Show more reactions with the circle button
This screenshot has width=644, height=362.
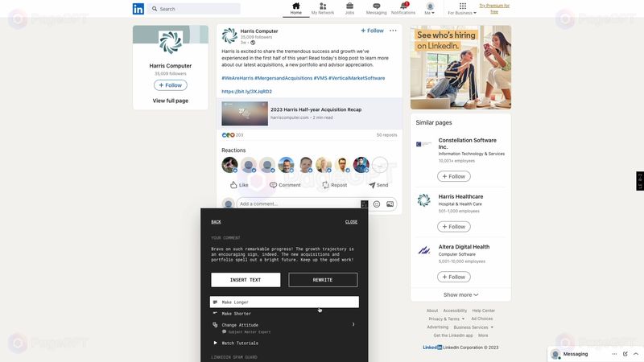pos(380,165)
